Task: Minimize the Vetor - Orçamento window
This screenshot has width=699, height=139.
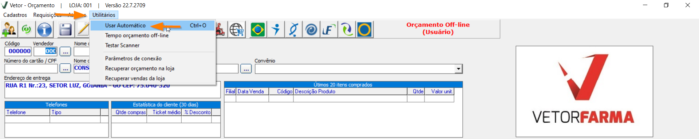Action: 645,5
